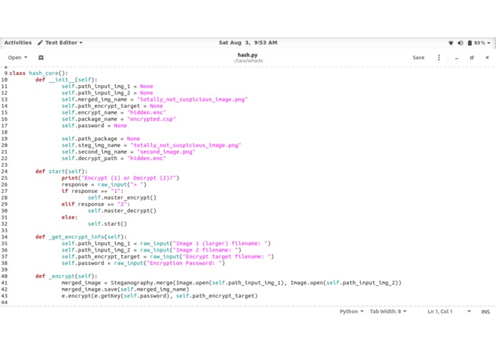Click the 'class hash_core():' line
The image size is (496, 353).
click(39, 73)
